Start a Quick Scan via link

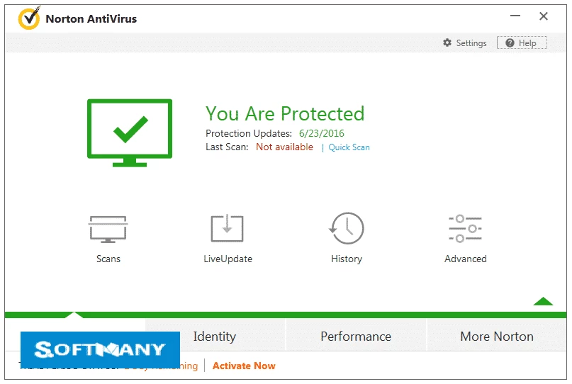click(349, 147)
